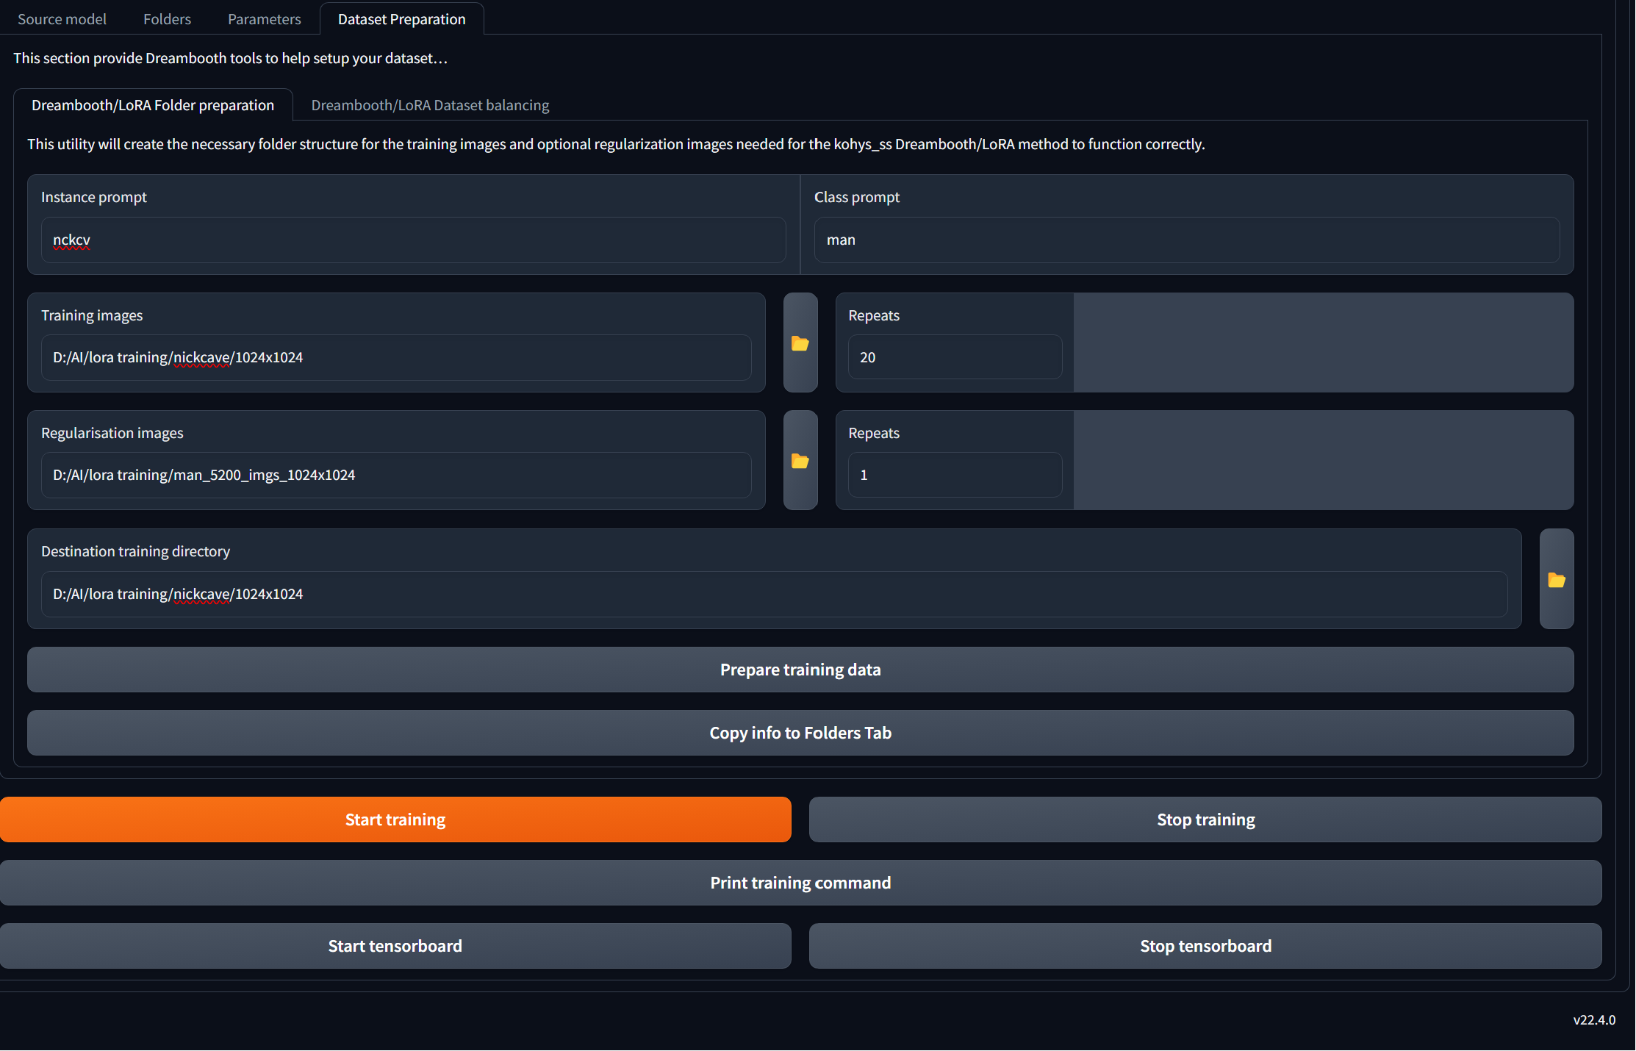Click the Class prompt input box
This screenshot has height=1051, width=1636.
(x=1186, y=240)
